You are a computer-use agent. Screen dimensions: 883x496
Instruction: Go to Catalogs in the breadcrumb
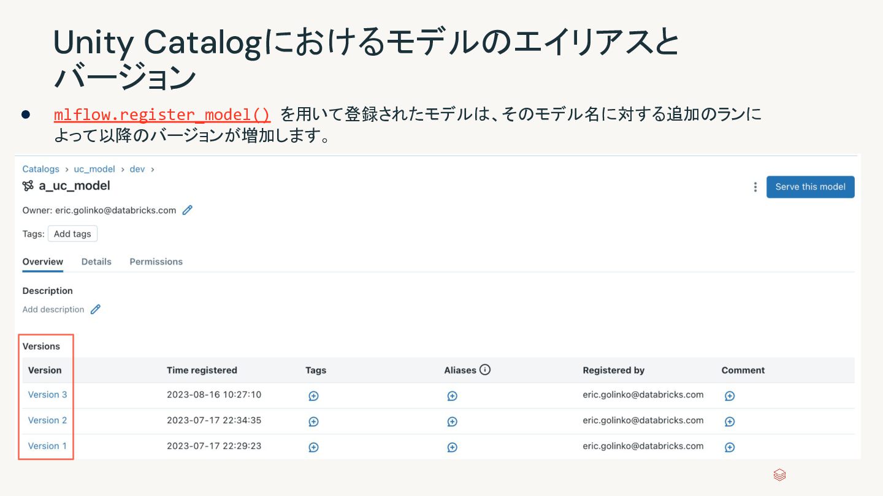pos(40,169)
